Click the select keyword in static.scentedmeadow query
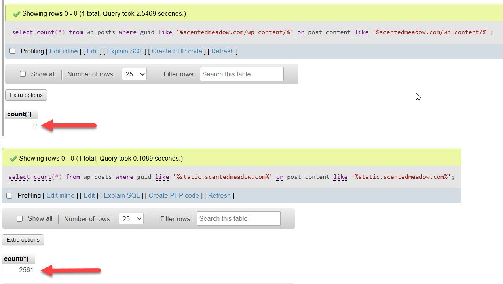The height and width of the screenshot is (284, 503). click(19, 177)
